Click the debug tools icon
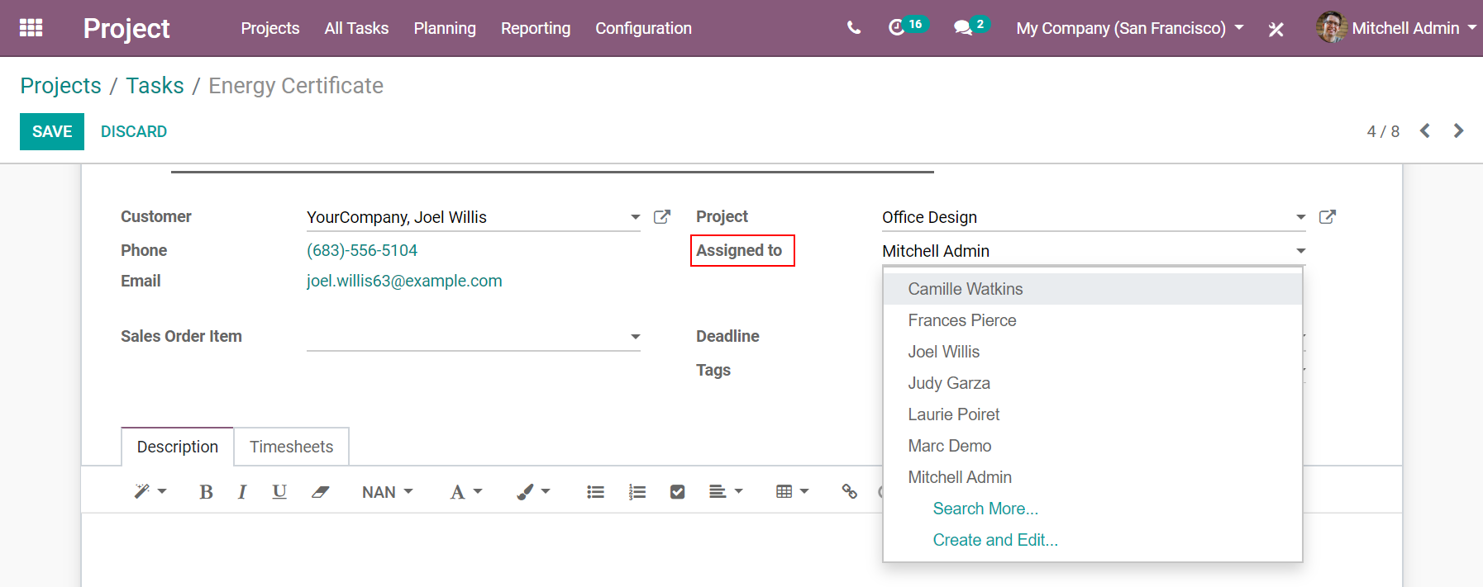Viewport: 1483px width, 587px height. [x=1276, y=29]
